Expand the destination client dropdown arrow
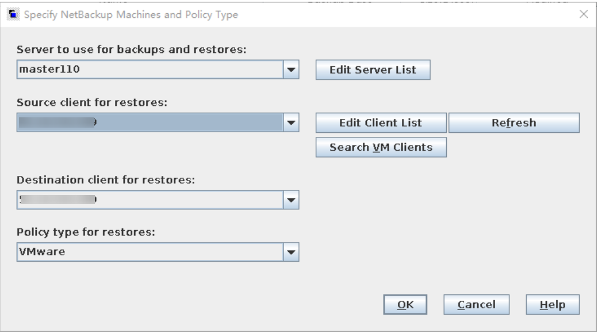Viewport: 598px width, 333px height. coord(292,200)
